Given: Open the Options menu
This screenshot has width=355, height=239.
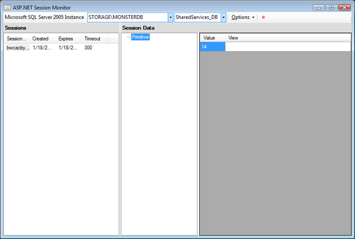Looking at the screenshot, I should 243,17.
